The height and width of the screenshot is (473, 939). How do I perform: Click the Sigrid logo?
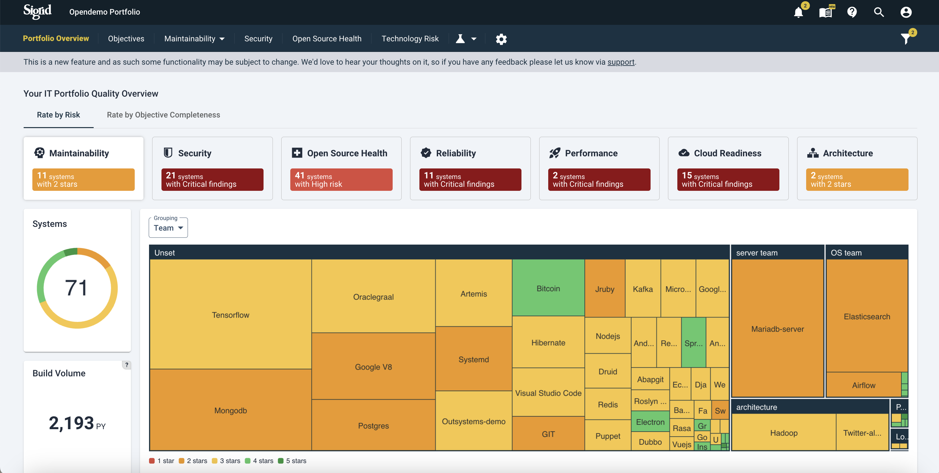pos(37,11)
